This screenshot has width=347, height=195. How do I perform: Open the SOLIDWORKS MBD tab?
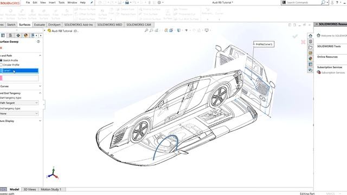[110, 25]
